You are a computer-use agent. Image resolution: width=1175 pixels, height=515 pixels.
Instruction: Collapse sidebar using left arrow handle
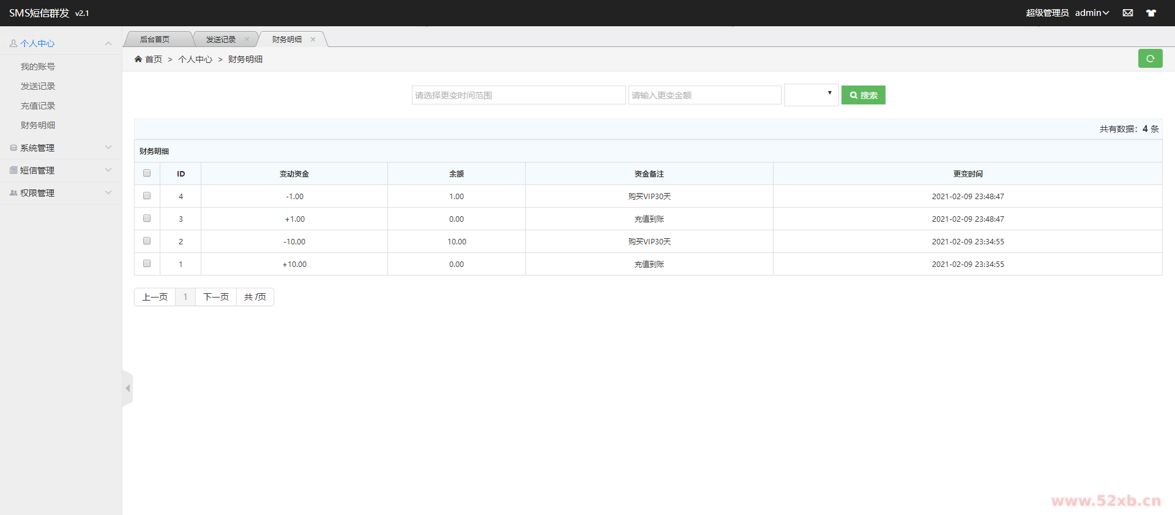click(x=127, y=389)
